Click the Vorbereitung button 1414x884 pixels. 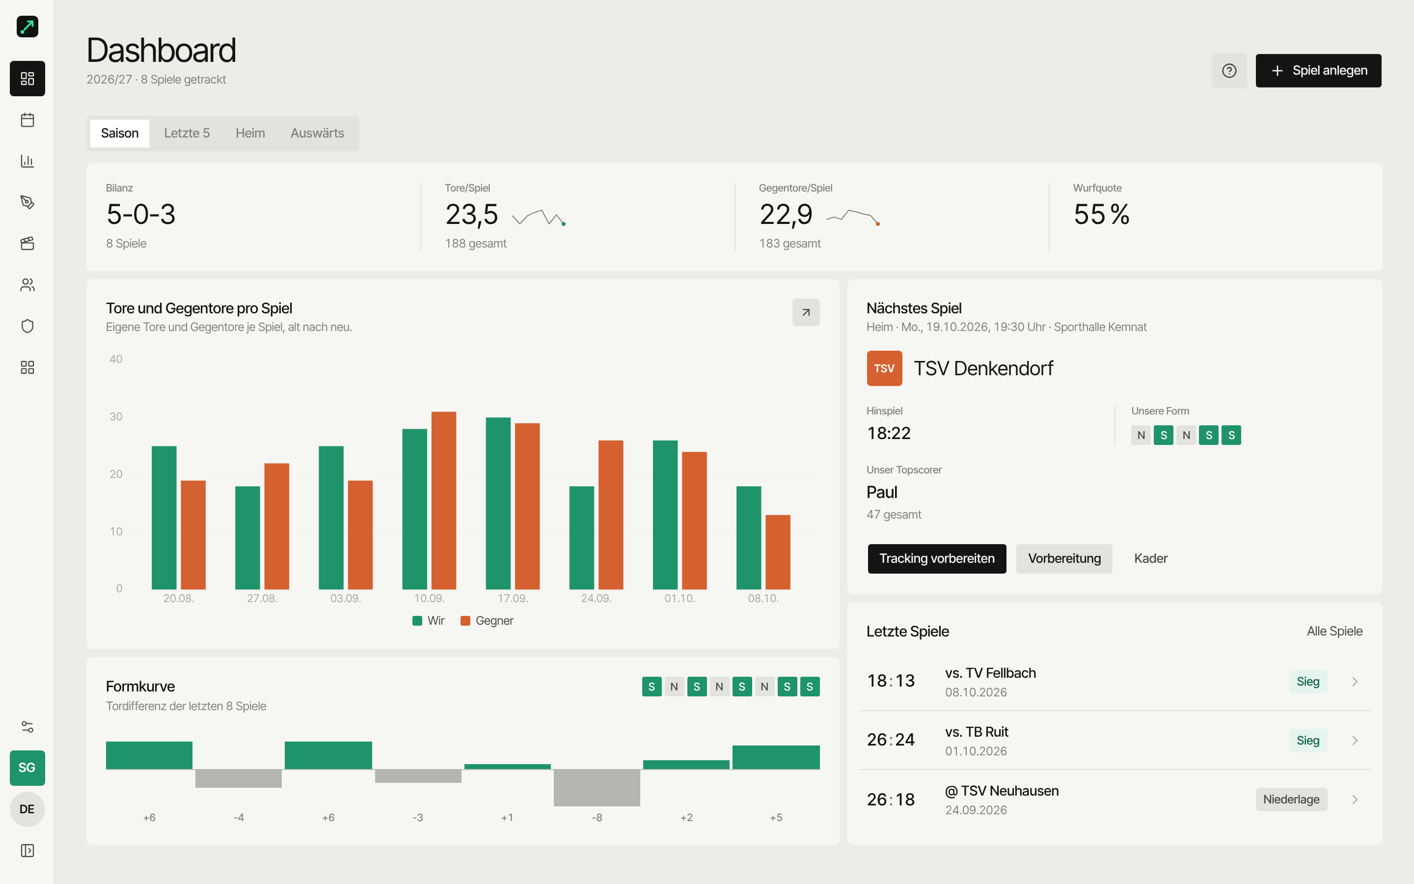(x=1064, y=558)
